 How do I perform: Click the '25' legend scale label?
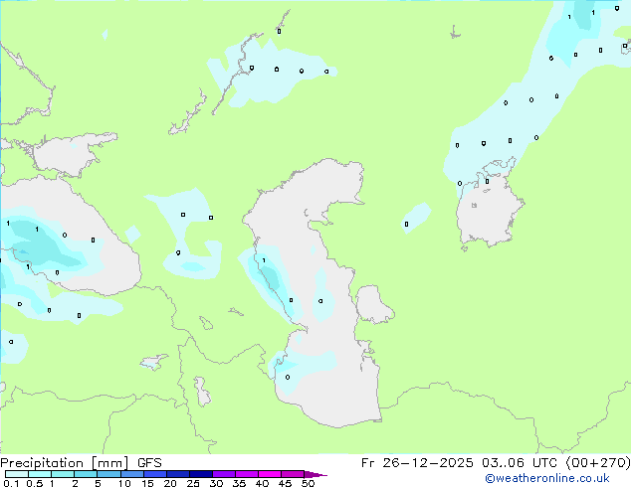[x=193, y=483]
